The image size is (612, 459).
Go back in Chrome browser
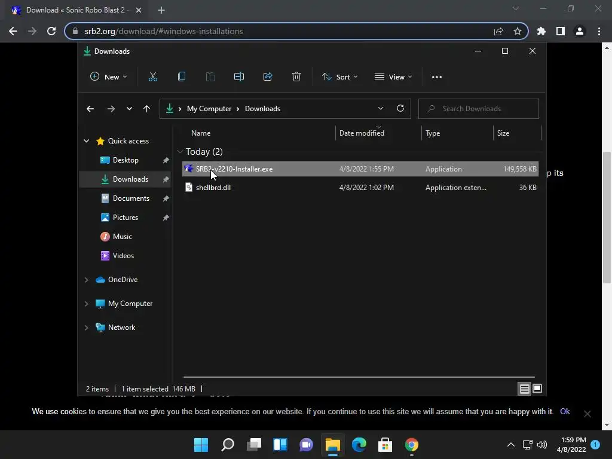tap(13, 31)
